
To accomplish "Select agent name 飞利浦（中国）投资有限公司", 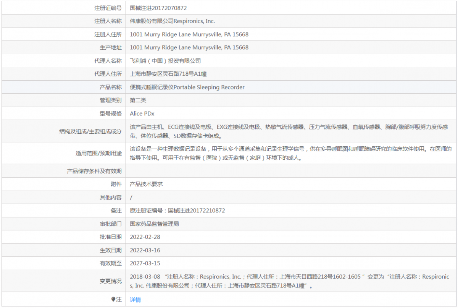I will (165, 61).
